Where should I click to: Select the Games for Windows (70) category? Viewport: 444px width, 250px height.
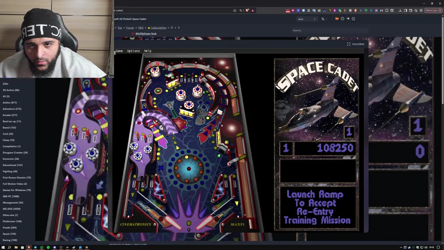17,190
